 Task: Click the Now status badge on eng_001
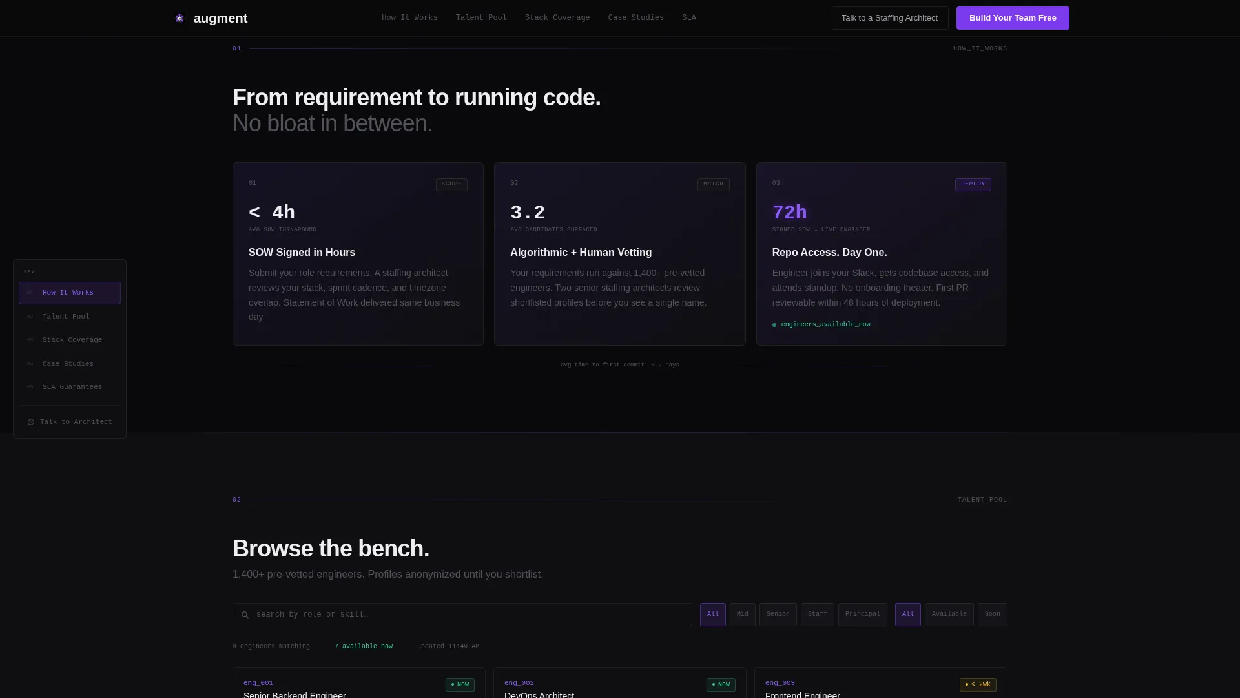(460, 684)
